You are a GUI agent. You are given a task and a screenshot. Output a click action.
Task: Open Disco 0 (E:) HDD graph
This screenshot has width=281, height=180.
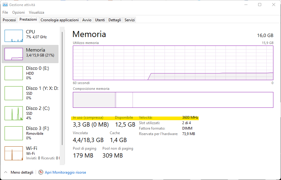(14, 73)
